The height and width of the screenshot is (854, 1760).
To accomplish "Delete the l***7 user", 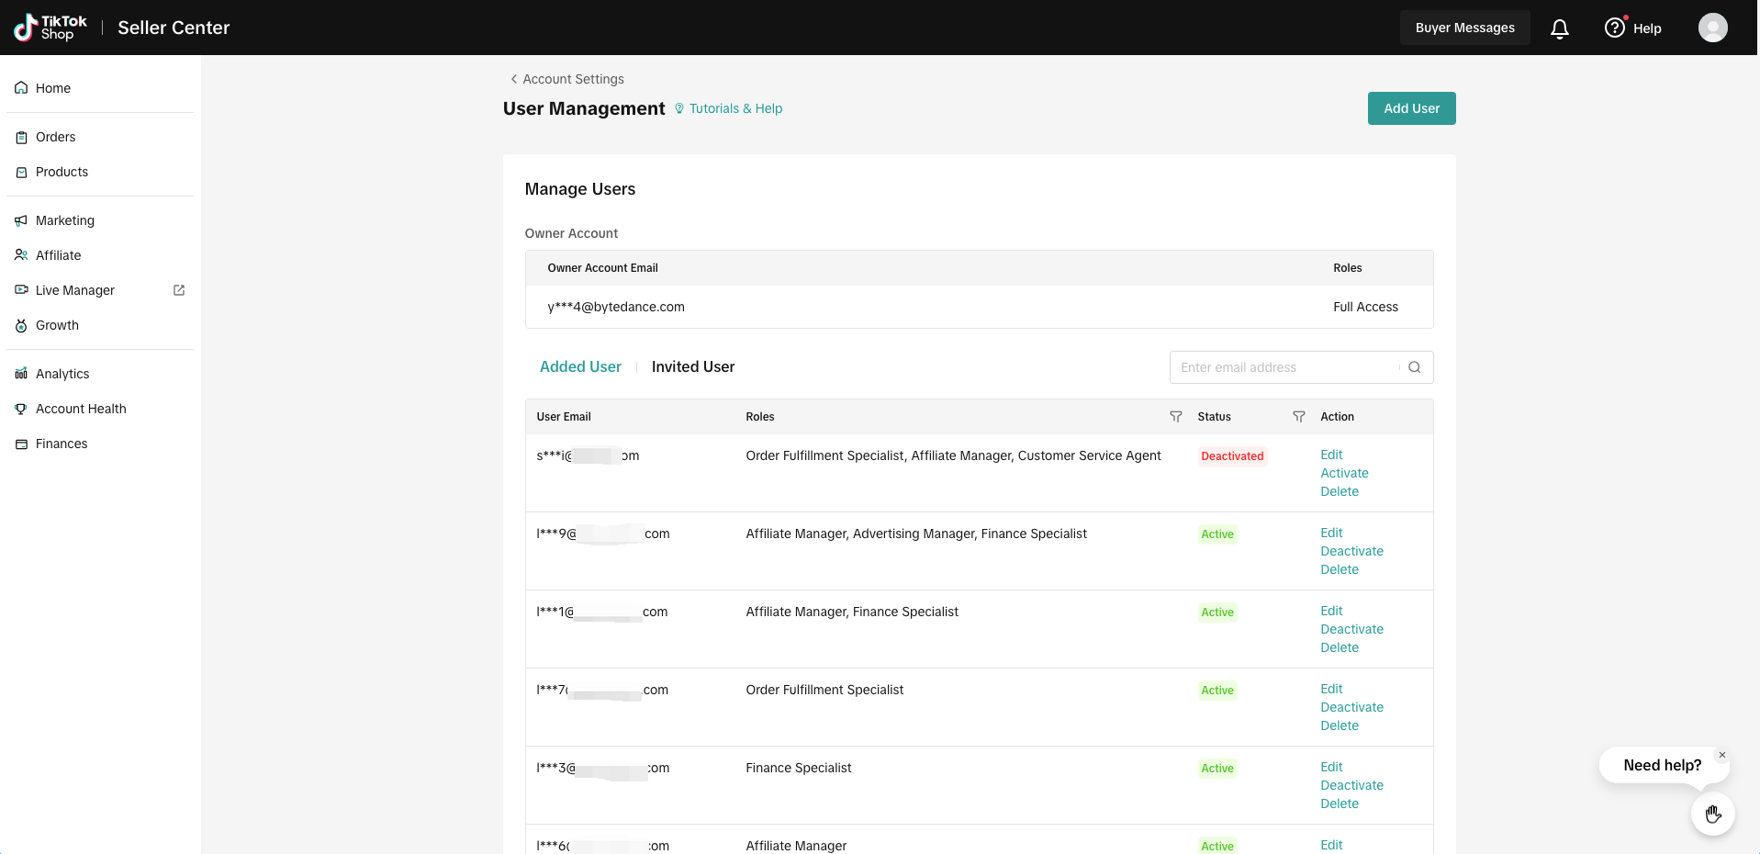I will point(1340,725).
